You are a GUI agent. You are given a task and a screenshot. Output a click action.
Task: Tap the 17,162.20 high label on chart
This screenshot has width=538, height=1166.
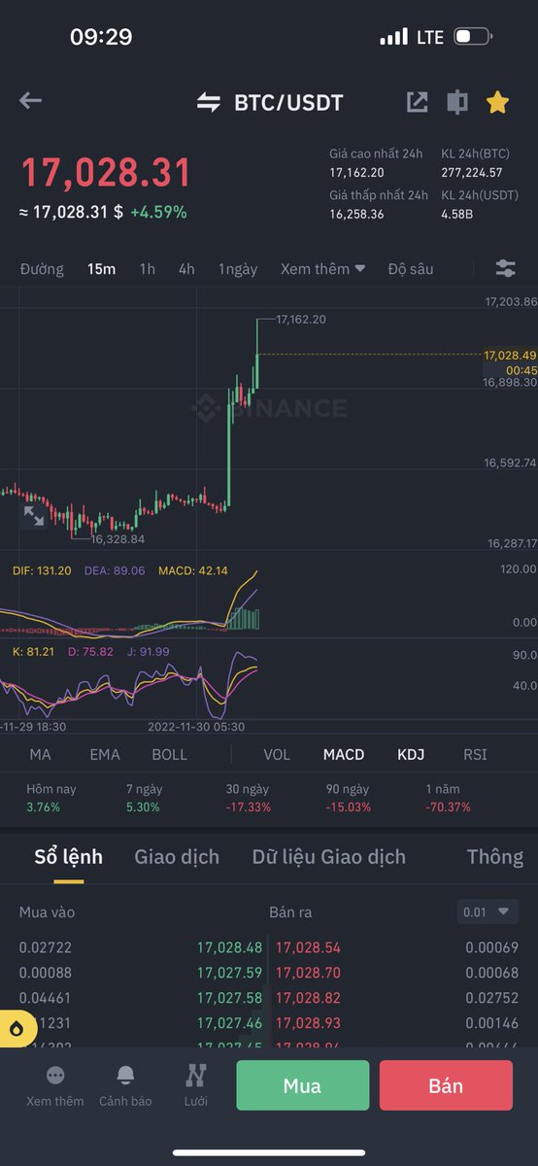(301, 319)
